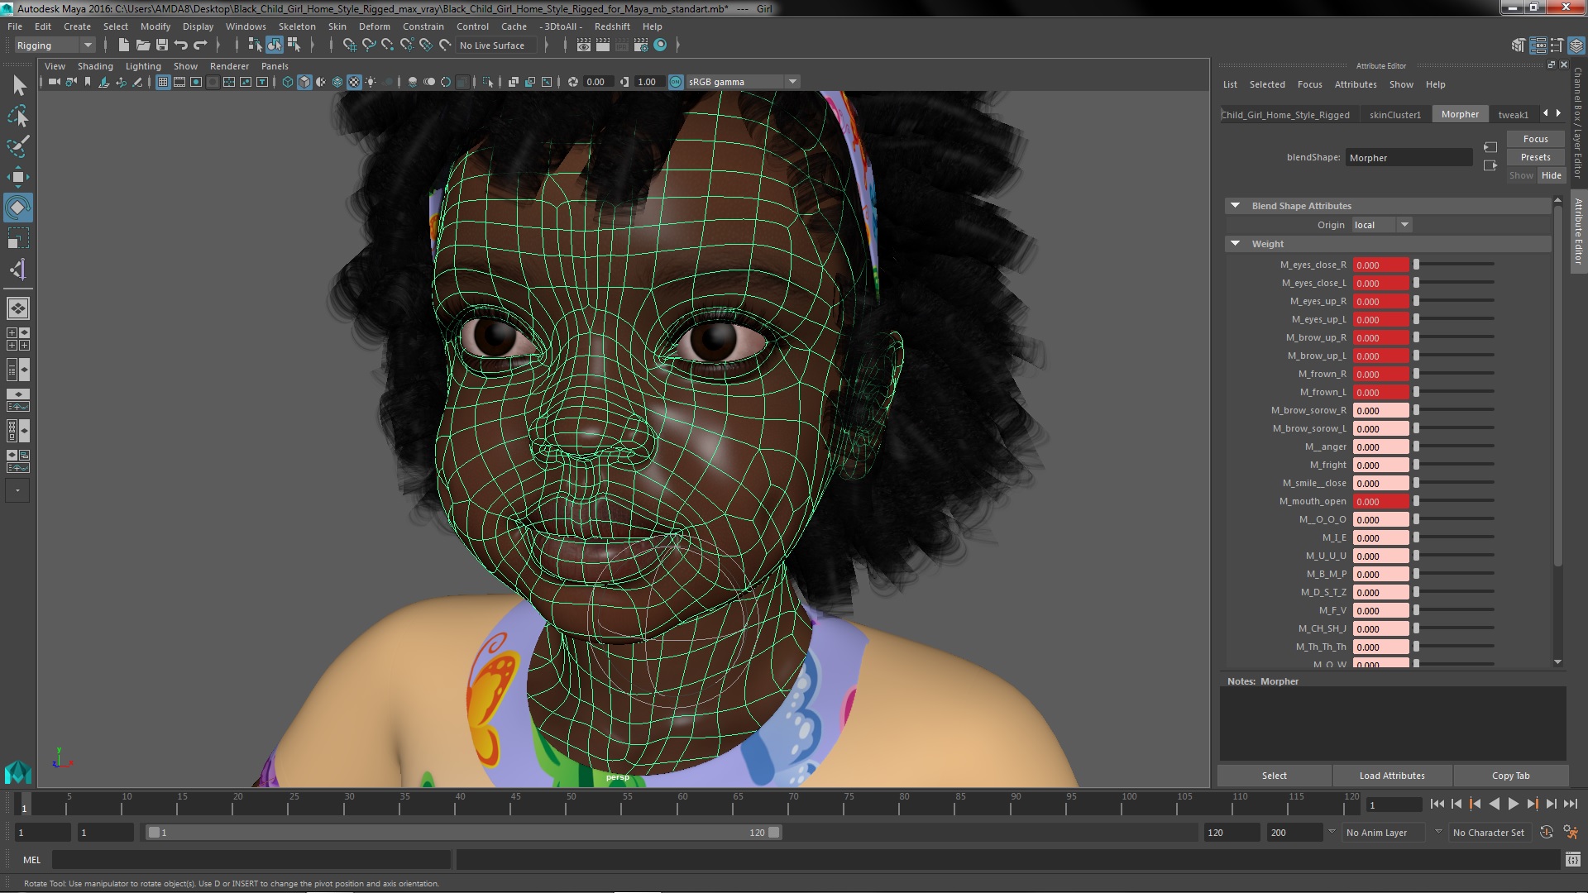
Task: Select by object type mode
Action: tap(275, 45)
